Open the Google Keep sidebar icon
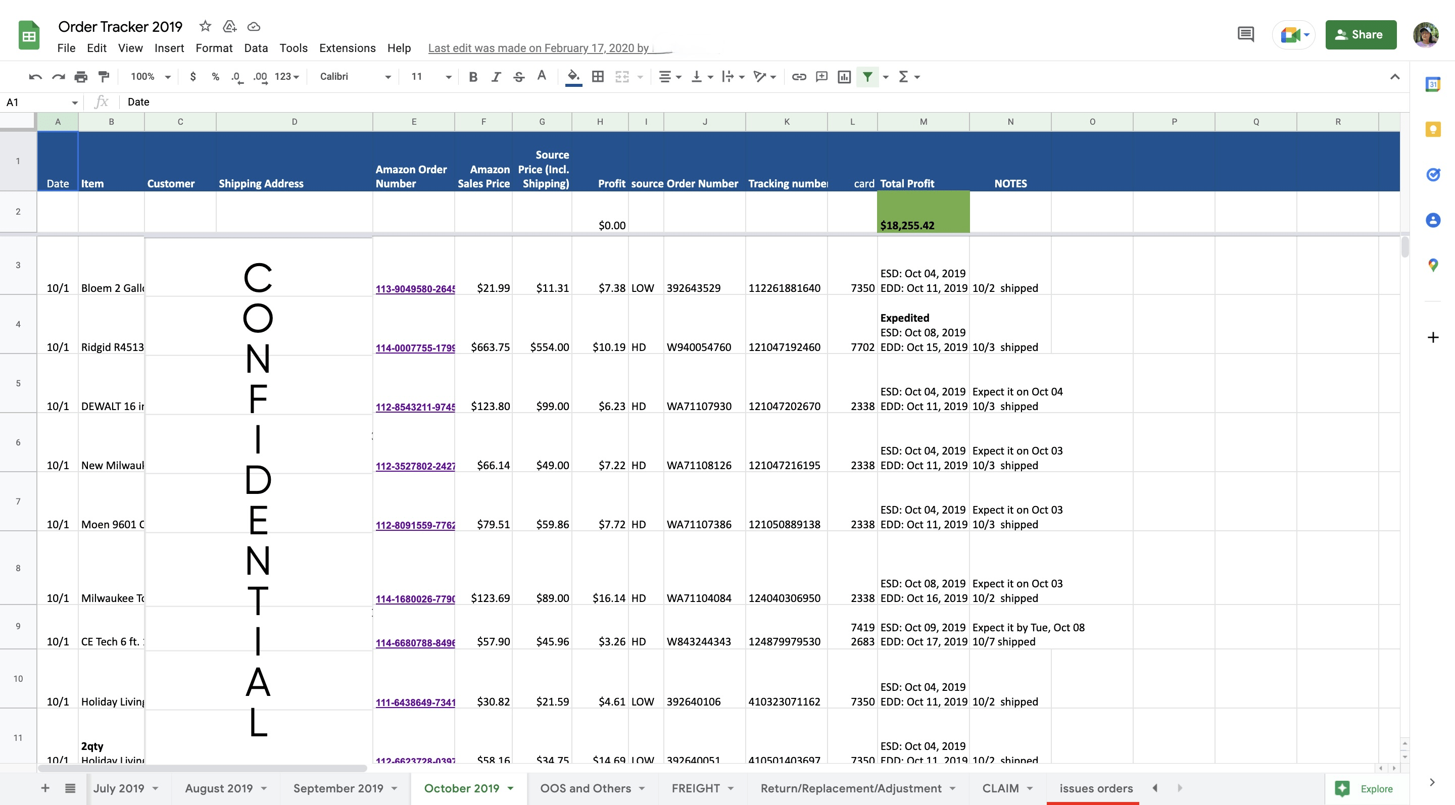This screenshot has width=1455, height=805. (x=1433, y=130)
